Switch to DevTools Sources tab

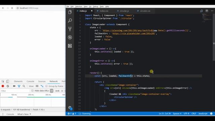click(42, 81)
